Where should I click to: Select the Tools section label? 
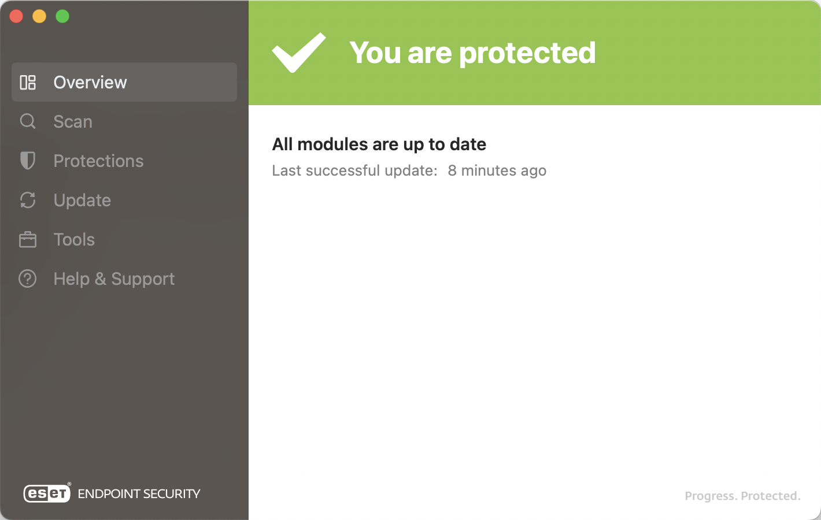(x=74, y=240)
